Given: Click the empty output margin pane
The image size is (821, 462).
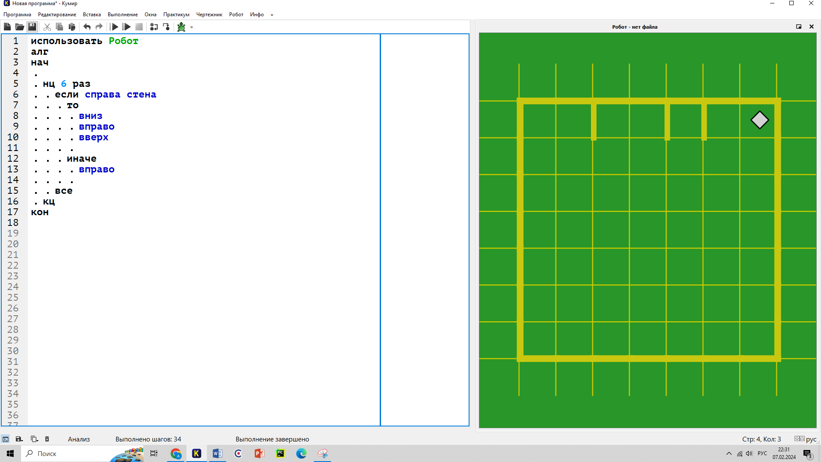Looking at the screenshot, I should tap(425, 230).
